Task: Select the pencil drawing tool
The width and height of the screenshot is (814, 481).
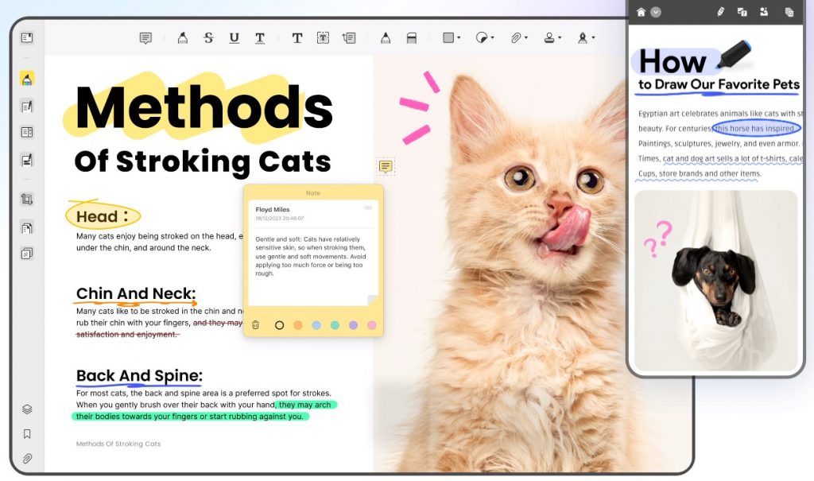Action: pyautogui.click(x=386, y=38)
